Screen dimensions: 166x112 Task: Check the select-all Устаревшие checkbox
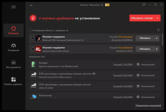[x=30, y=31]
